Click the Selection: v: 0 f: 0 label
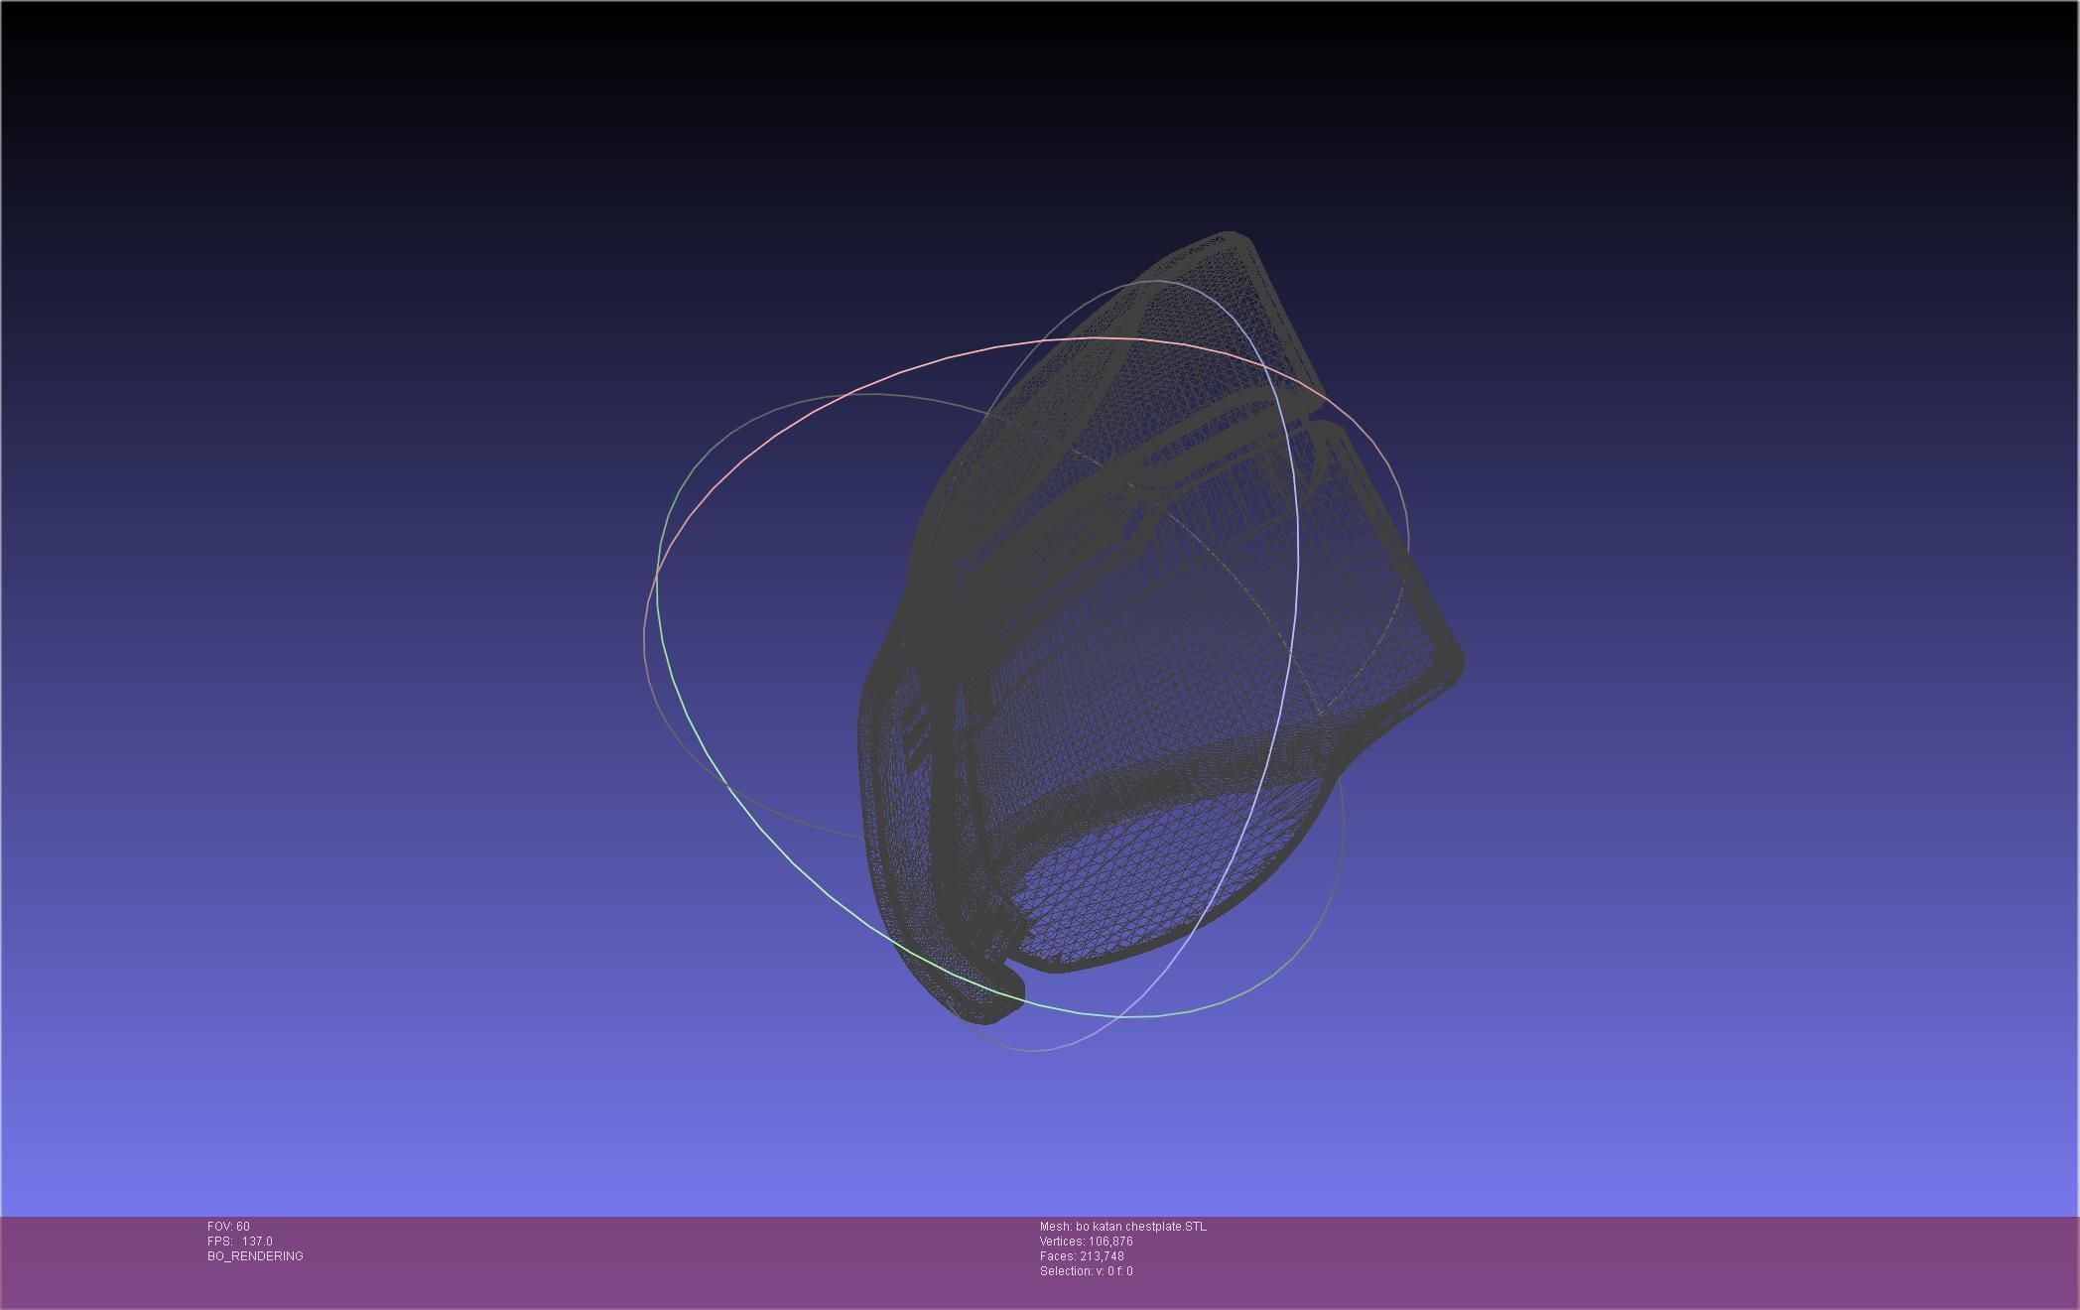The width and height of the screenshot is (2080, 1310). (1086, 1271)
